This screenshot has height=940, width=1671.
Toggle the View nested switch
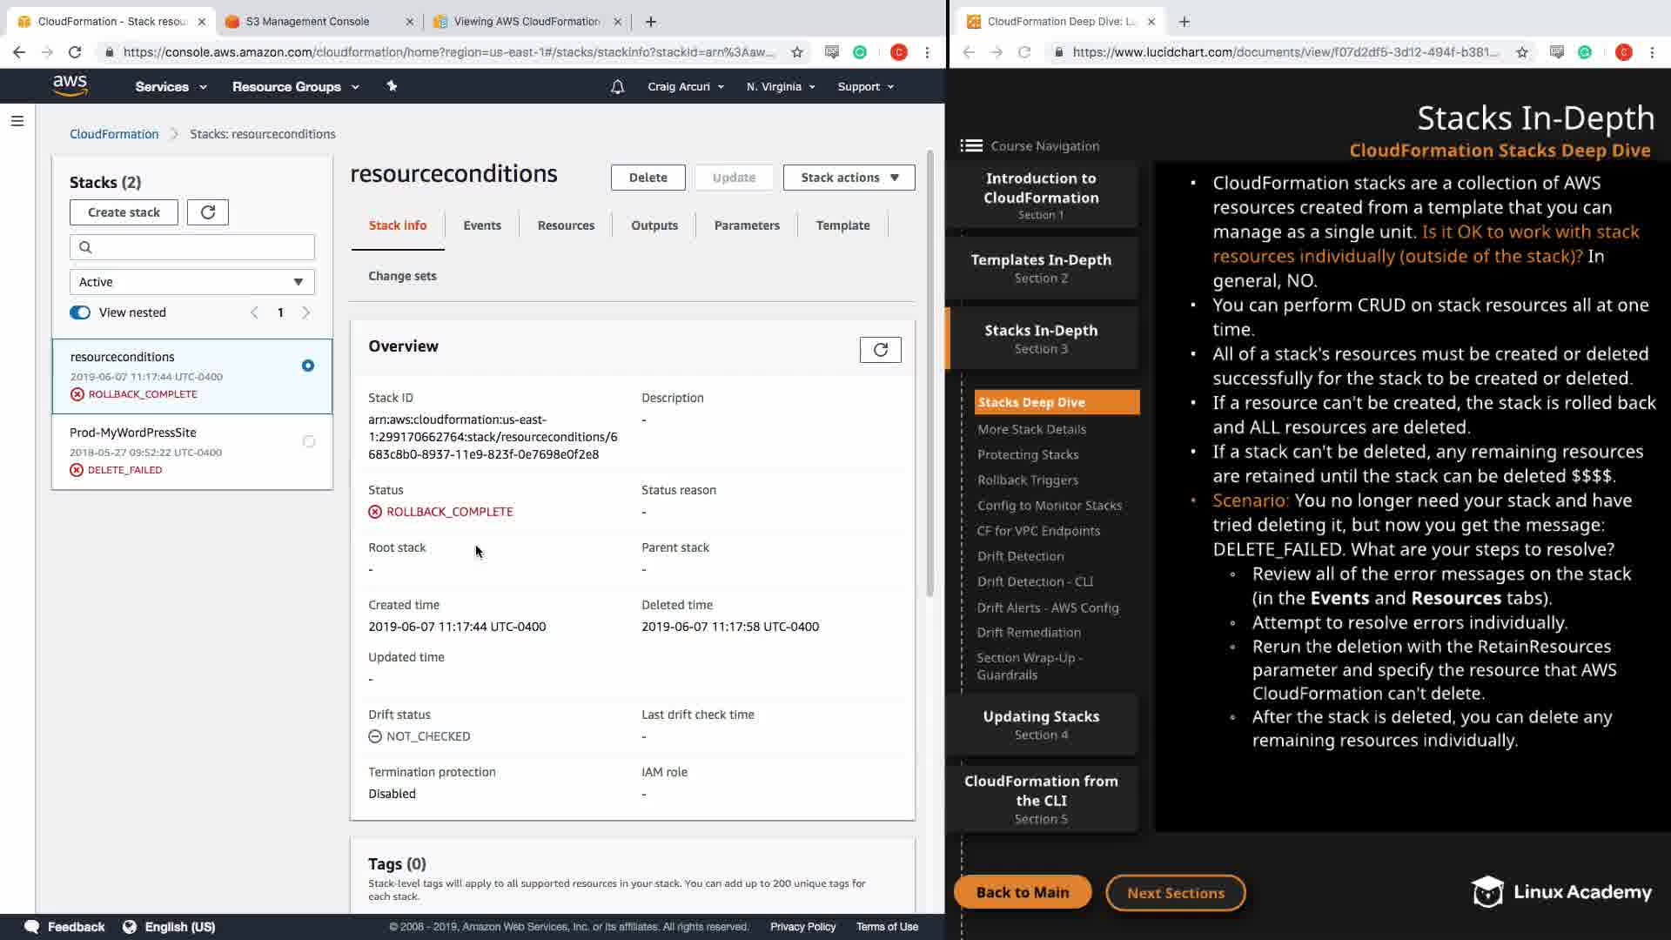[x=80, y=312]
